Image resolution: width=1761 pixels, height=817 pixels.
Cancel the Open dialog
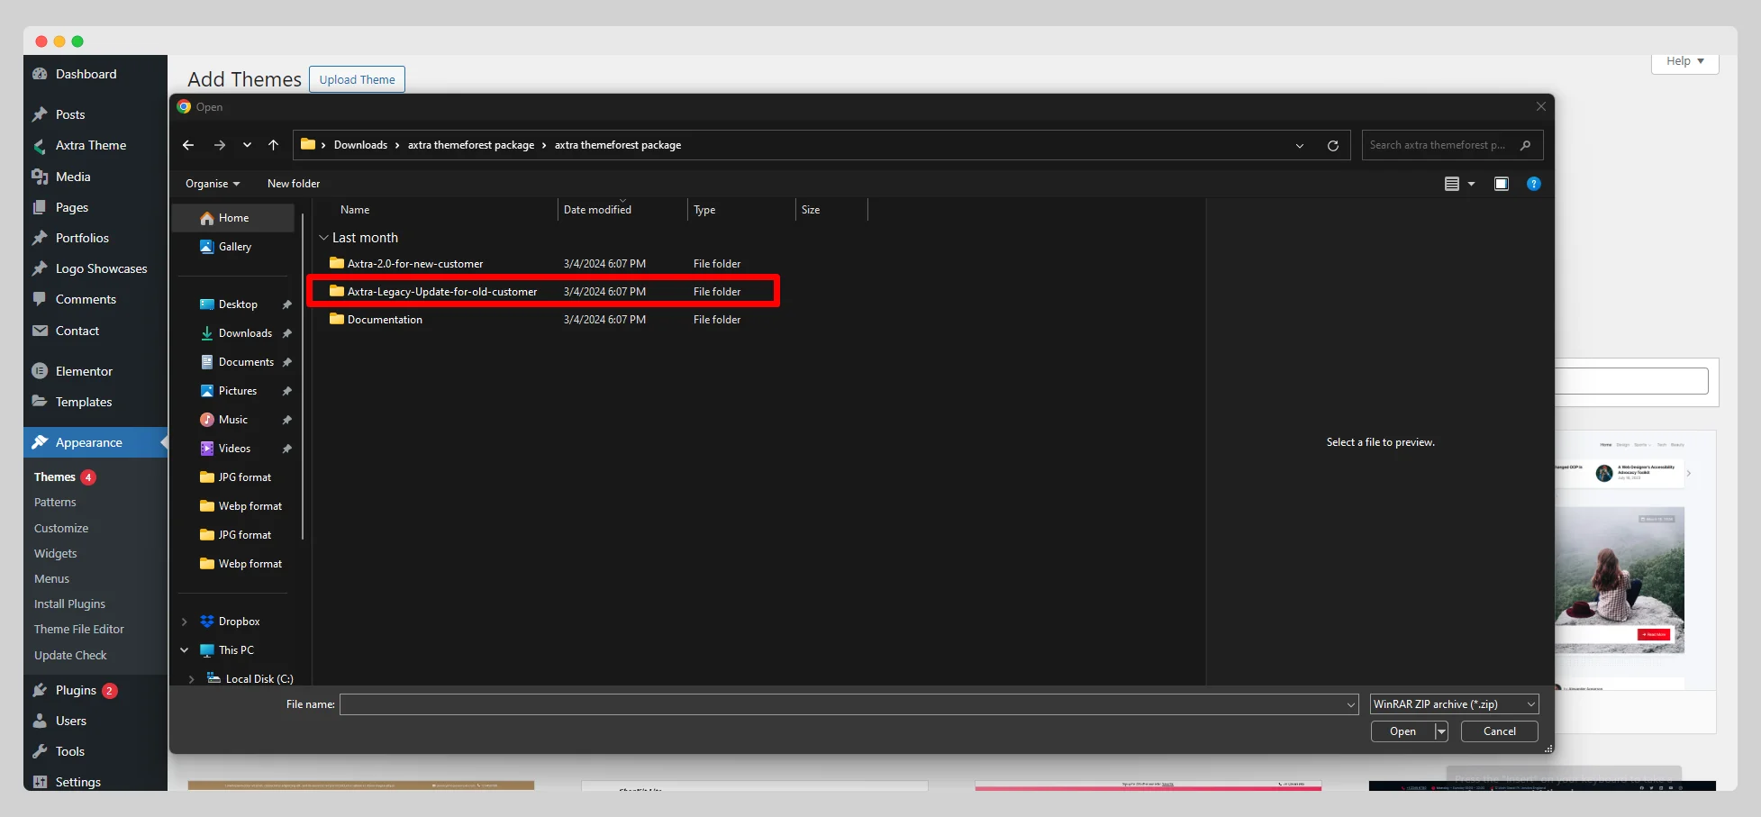point(1499,731)
